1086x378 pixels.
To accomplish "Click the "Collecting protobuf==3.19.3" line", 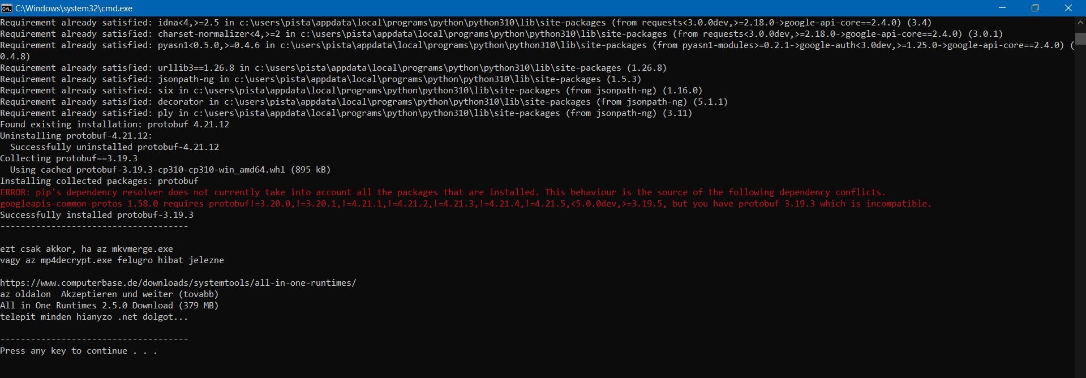I will click(x=68, y=158).
